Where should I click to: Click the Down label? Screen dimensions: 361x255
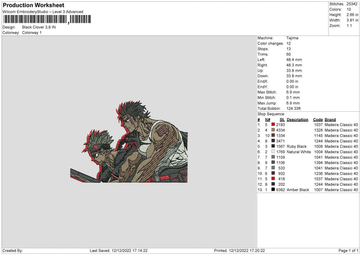[x=263, y=76]
